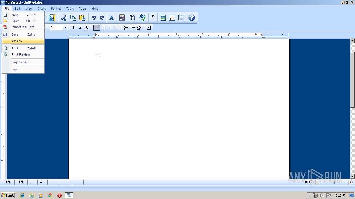Launch Internet Explorer from taskbar
Screen dimensions: 355x199
click(x=22, y=195)
